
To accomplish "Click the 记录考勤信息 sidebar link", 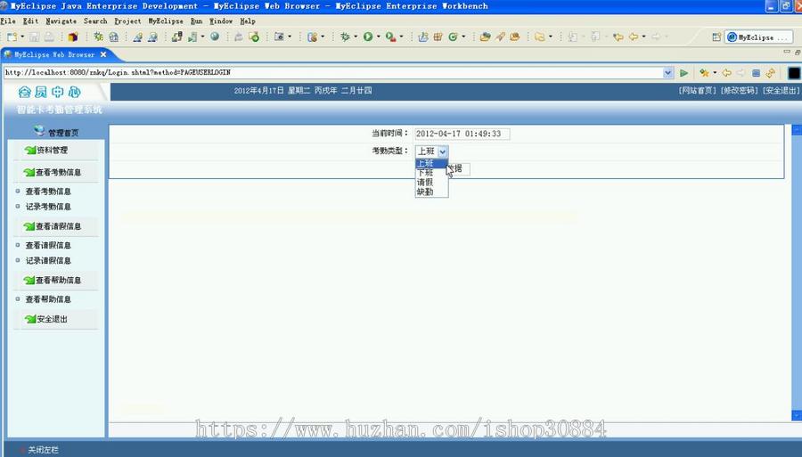I will (x=48, y=207).
